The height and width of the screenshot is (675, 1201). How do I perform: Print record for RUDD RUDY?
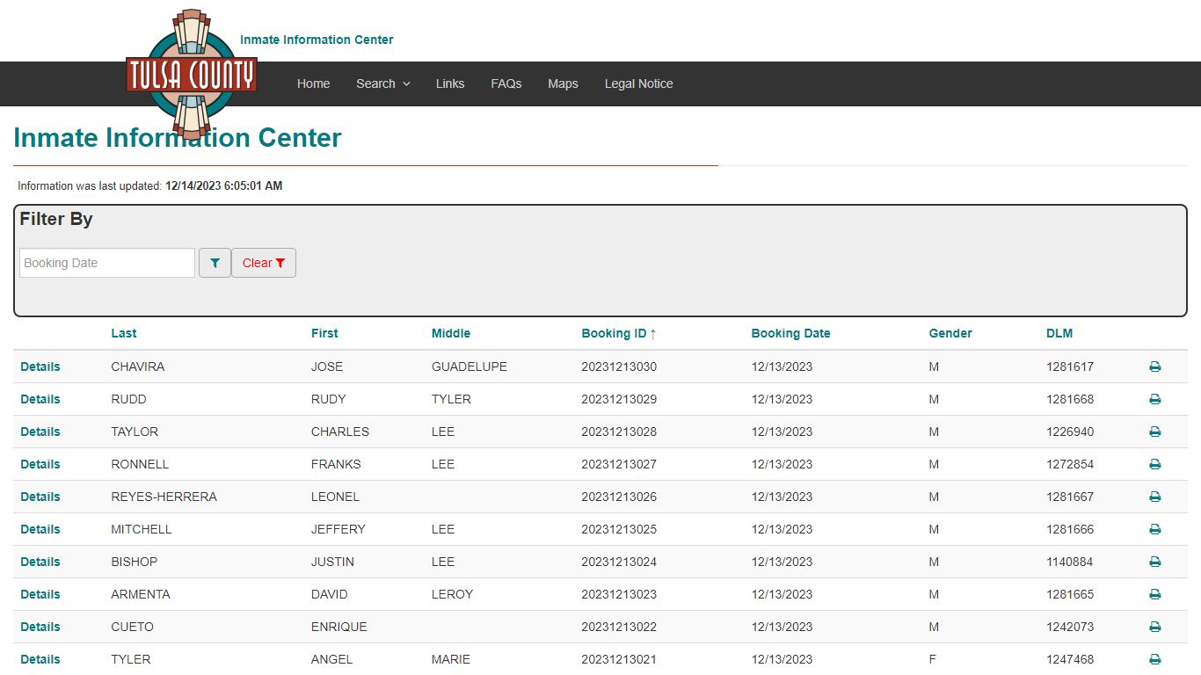point(1154,399)
